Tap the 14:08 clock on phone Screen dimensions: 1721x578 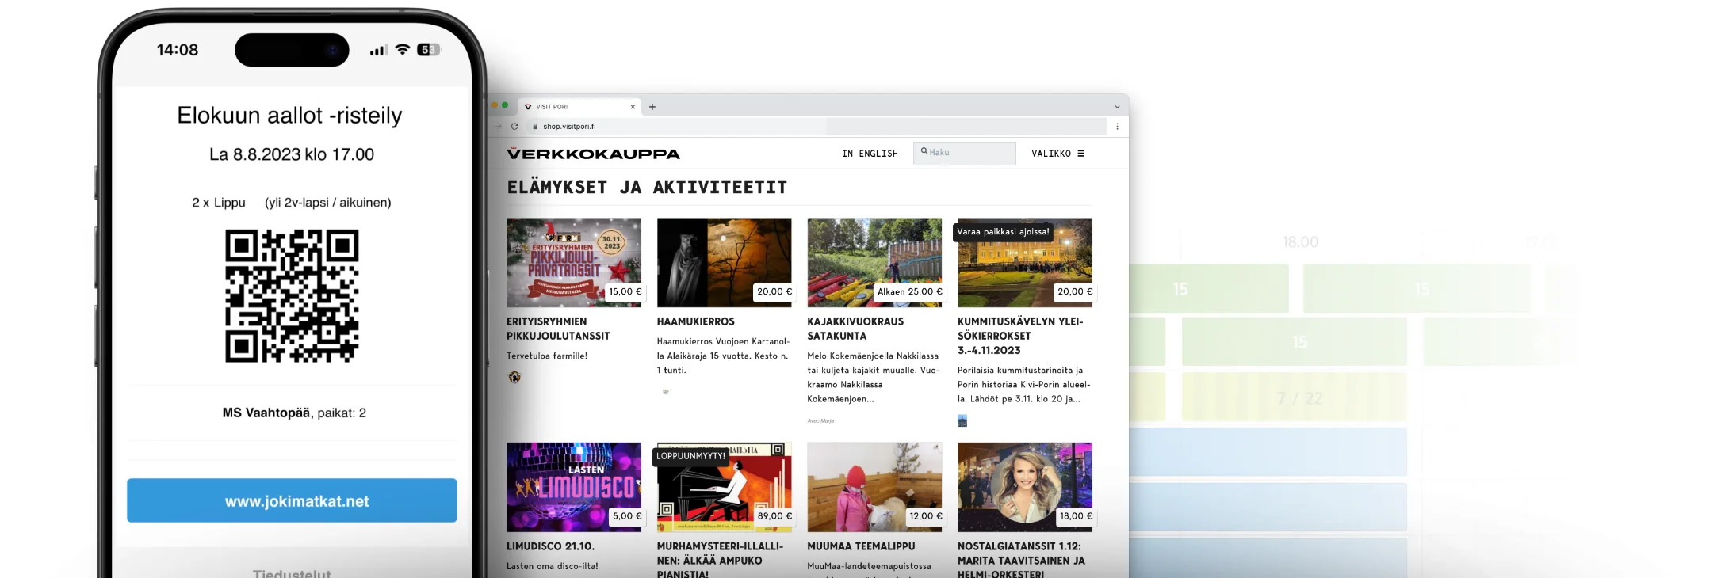(178, 50)
